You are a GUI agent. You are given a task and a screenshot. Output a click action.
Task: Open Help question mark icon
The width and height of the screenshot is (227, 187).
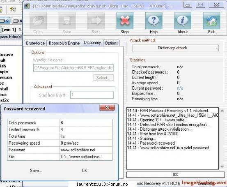click(154, 21)
